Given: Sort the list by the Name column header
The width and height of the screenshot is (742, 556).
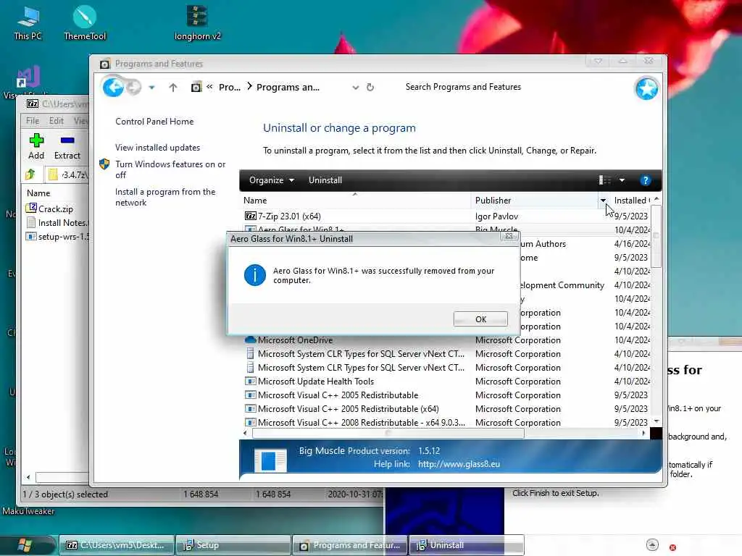Looking at the screenshot, I should 355,201.
